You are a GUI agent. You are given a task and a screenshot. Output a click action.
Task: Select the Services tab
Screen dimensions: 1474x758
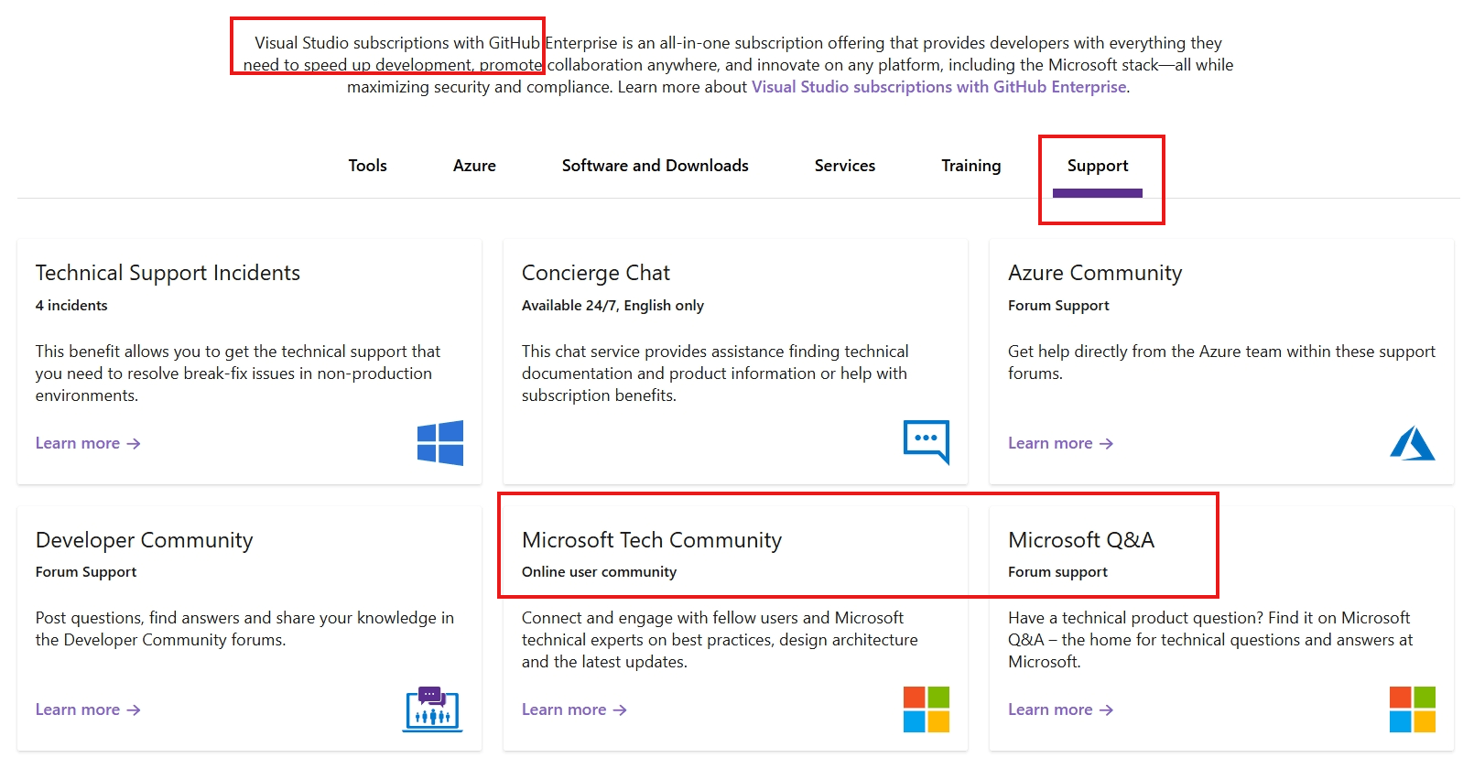(845, 166)
